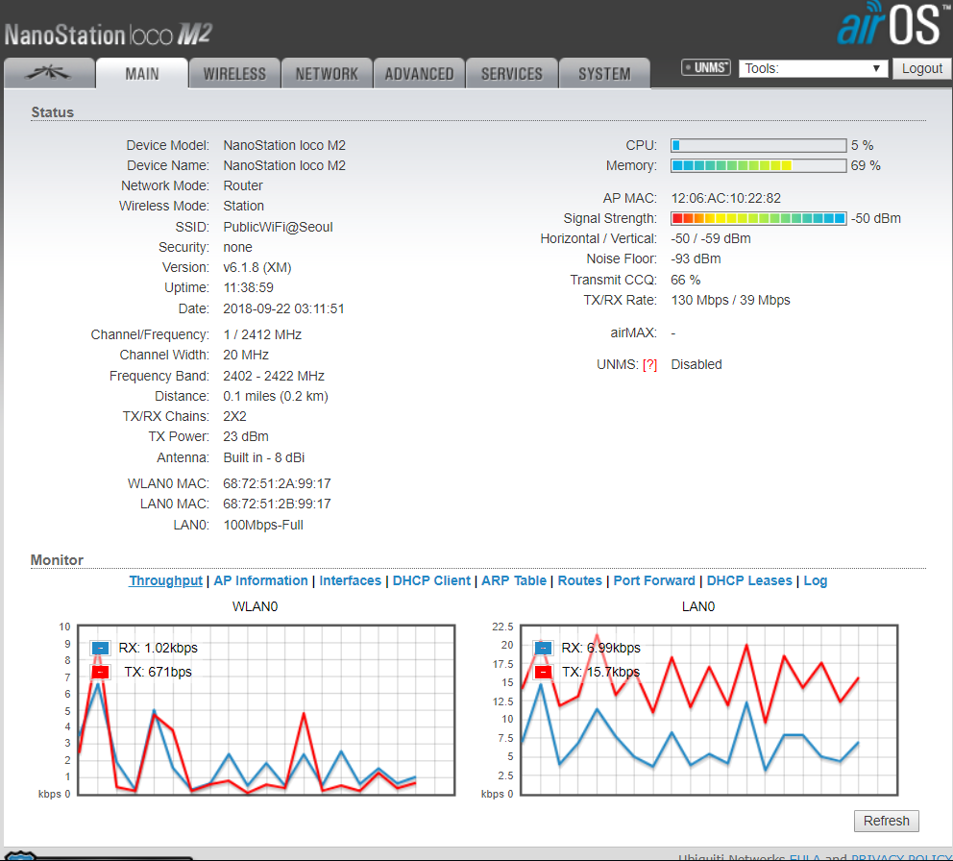
Task: Click the Status section heading
Action: pos(52,112)
